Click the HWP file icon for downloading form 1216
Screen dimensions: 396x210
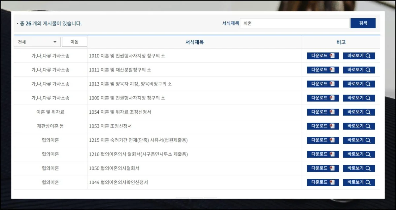point(332,154)
